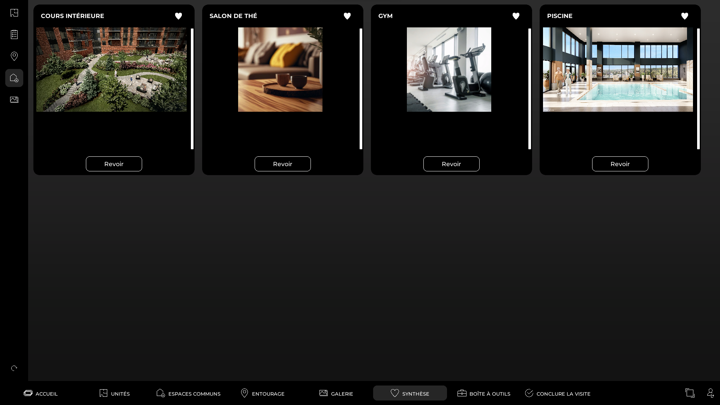Go to Accueil in bottom navigation
The width and height of the screenshot is (720, 405).
[40, 393]
